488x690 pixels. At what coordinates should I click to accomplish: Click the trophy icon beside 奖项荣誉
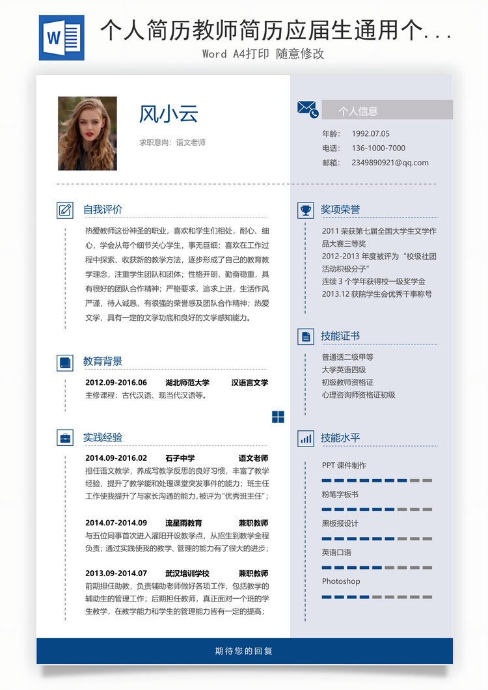point(305,210)
